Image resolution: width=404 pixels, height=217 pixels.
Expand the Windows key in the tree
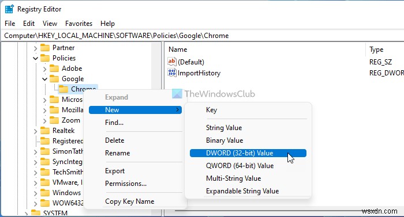click(x=35, y=193)
